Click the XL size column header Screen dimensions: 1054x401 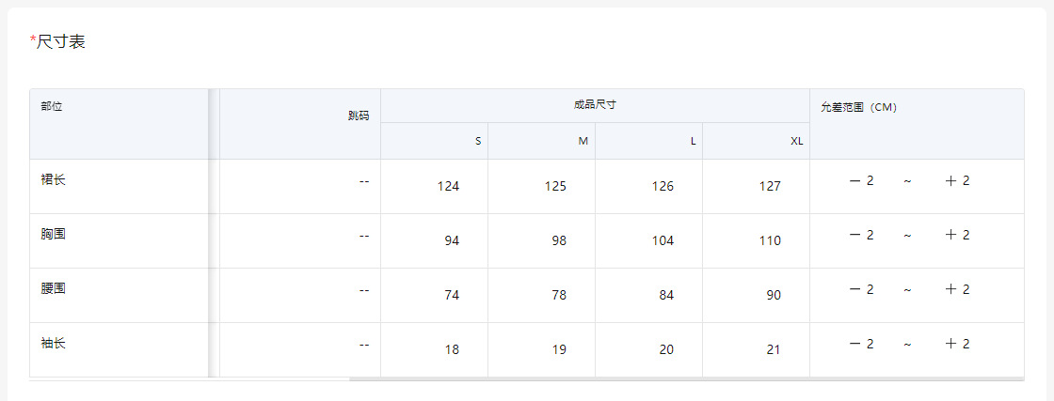pos(796,141)
